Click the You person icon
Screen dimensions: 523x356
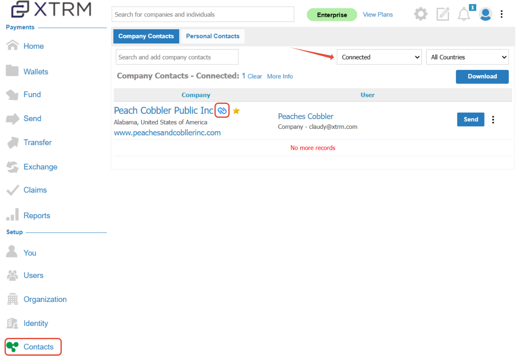[12, 251]
